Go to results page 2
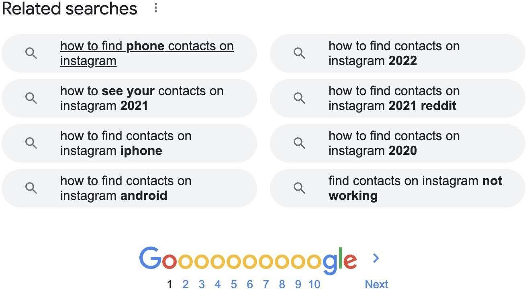527x289 pixels. (x=185, y=284)
